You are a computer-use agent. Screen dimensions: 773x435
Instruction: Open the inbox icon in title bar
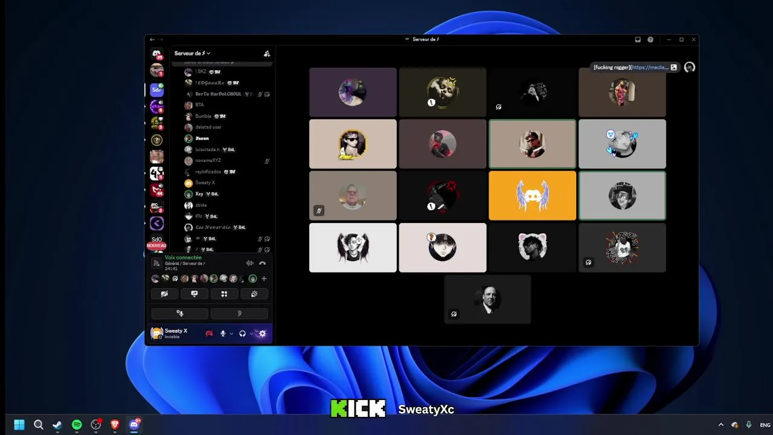click(638, 39)
